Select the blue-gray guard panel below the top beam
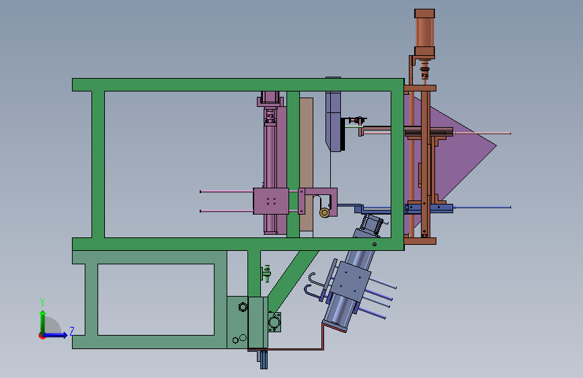 click(333, 121)
